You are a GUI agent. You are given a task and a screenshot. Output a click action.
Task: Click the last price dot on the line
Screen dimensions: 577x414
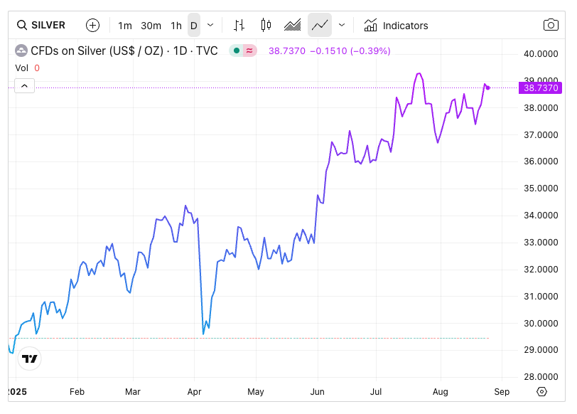click(x=488, y=88)
